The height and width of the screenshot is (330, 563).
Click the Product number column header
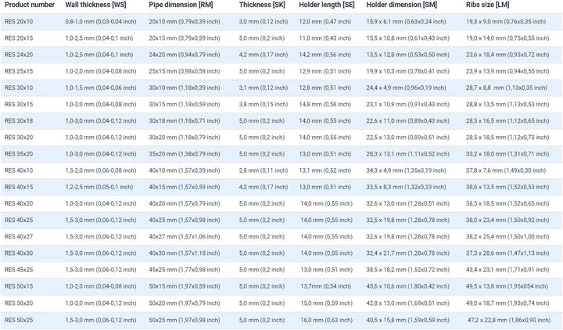[x=30, y=5]
